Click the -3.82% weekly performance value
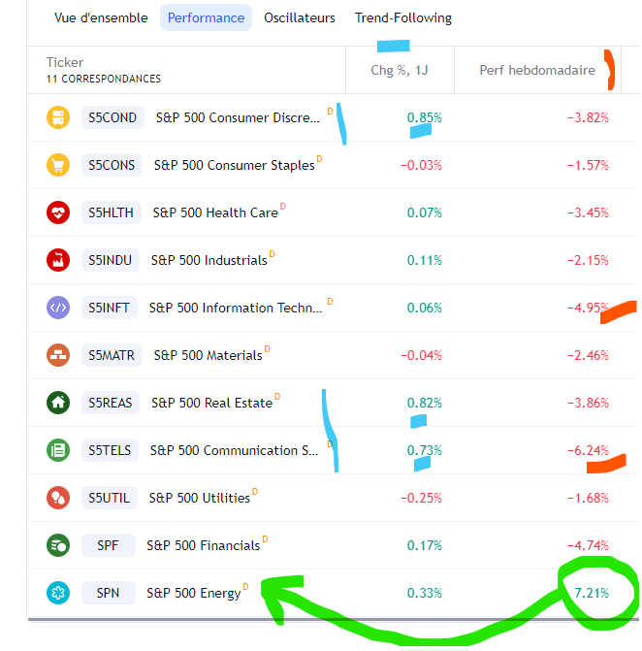This screenshot has height=651, width=642. [x=588, y=118]
